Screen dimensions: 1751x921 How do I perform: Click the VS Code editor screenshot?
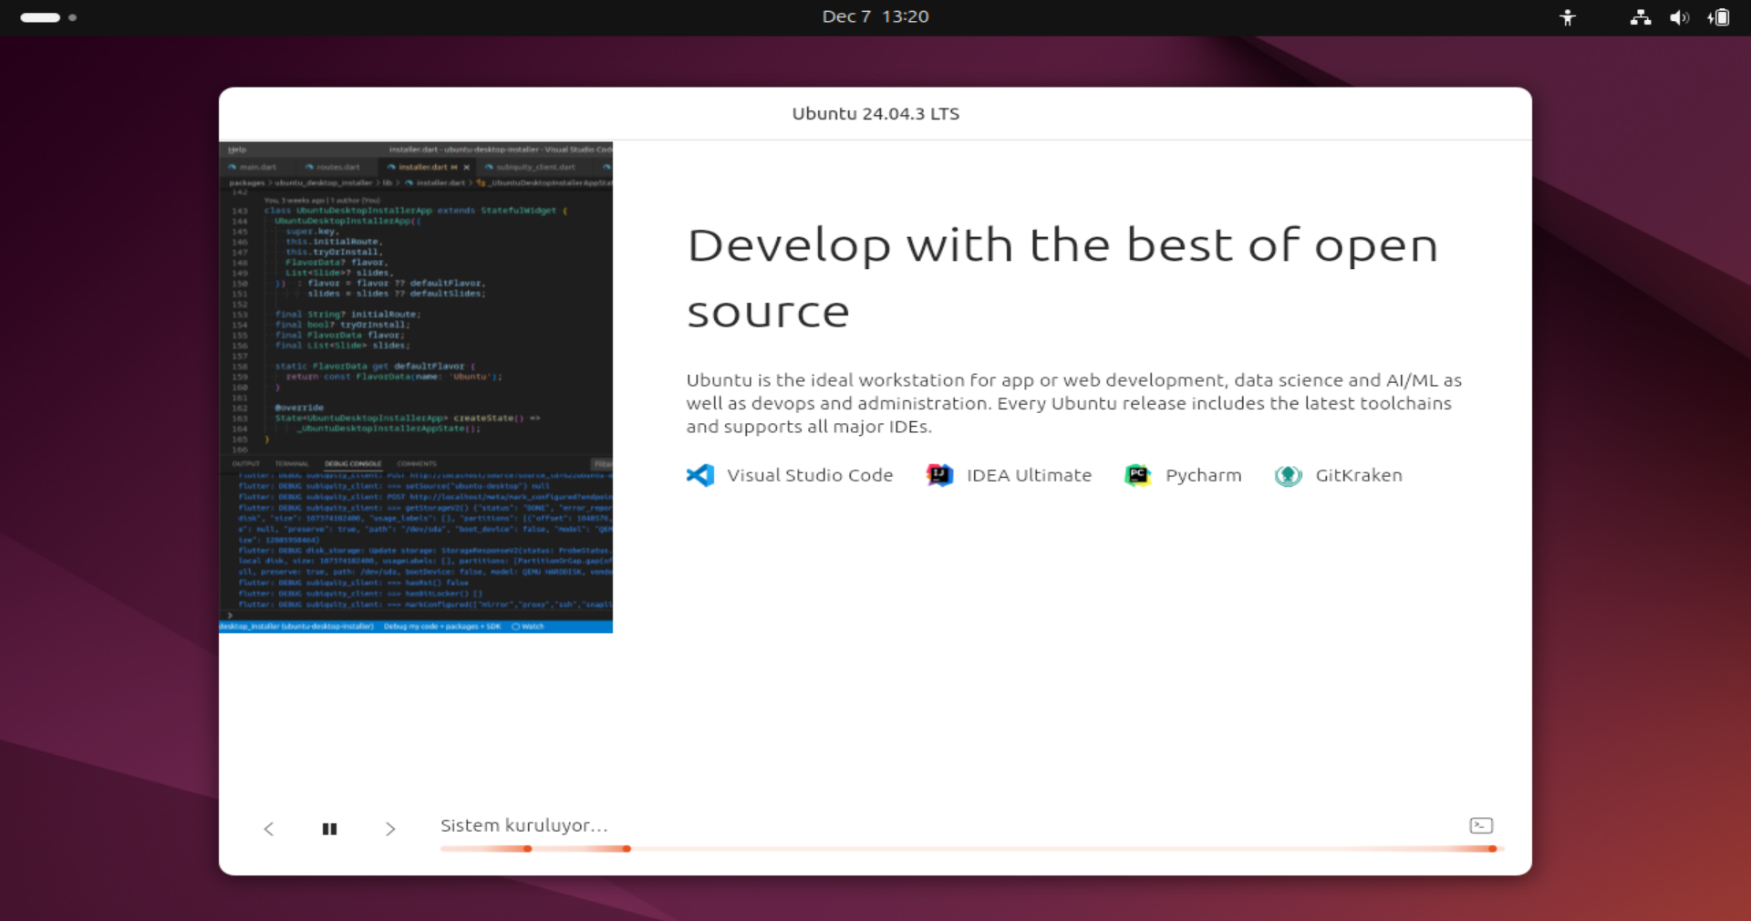pos(416,387)
